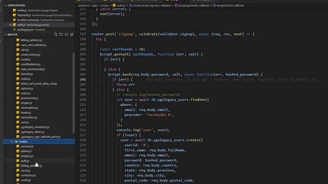The image size is (328, 184).
Task: Click 'next(error);' on line 193
Action: click(112, 14)
